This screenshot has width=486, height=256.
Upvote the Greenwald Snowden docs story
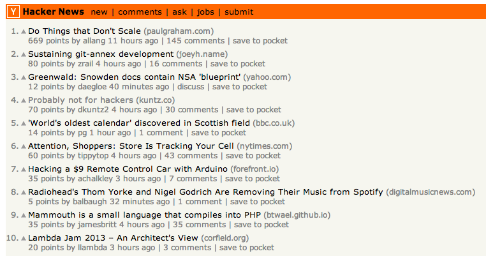(x=24, y=78)
